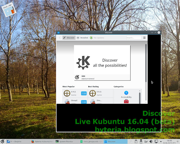Open the KDE Awesomeness! entry
Screen dimensions: 180x144
(x=102, y=77)
